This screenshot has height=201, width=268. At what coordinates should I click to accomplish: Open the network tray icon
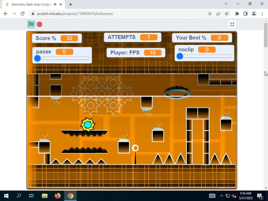pos(228,196)
